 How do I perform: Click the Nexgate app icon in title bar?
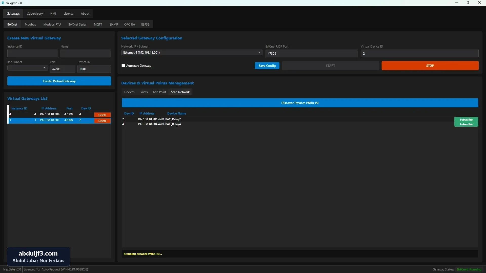point(3,3)
